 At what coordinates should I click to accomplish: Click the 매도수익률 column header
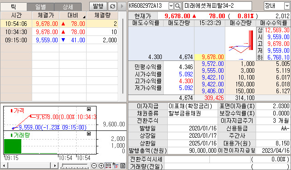(145, 23)
